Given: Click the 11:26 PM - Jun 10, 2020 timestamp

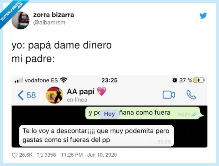Looking at the screenshot, I should click(x=89, y=155).
